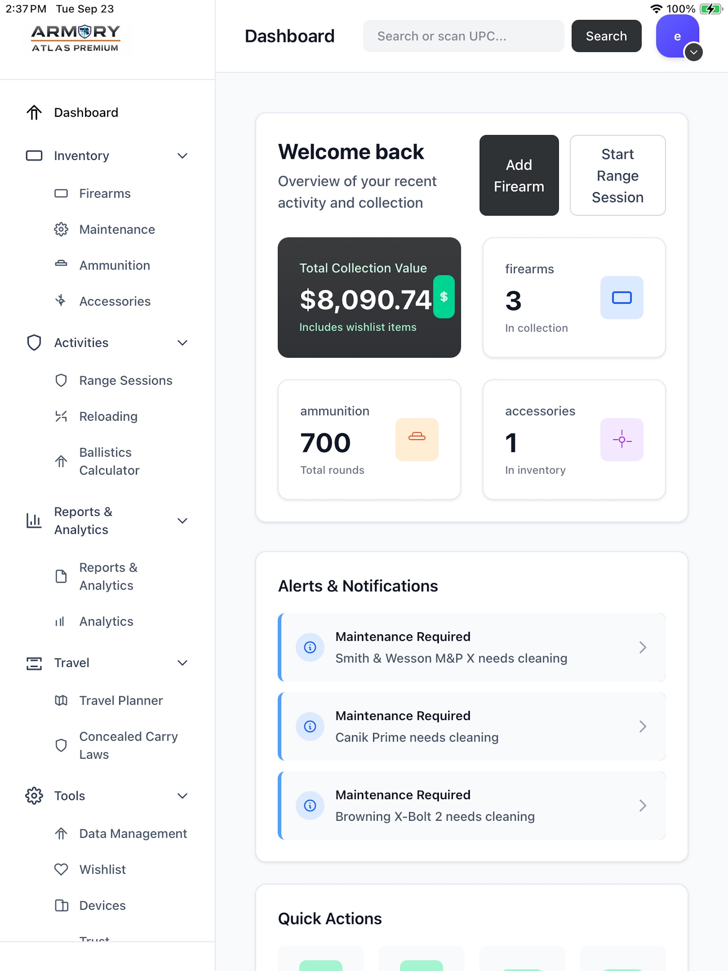Open Smith & Wesson M&P X alert chevron
Screen dimensions: 728x971
tap(643, 647)
